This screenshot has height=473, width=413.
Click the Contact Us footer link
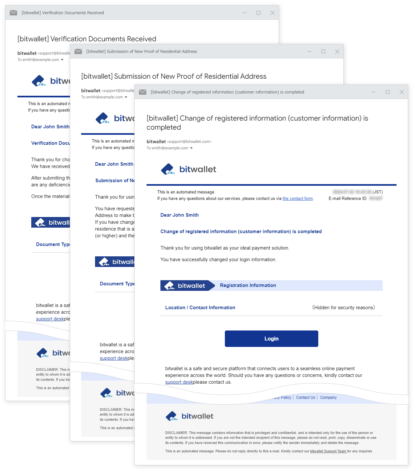coord(305,398)
